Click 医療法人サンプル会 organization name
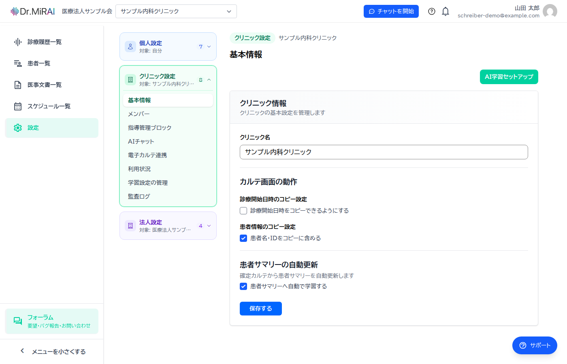 click(x=87, y=11)
